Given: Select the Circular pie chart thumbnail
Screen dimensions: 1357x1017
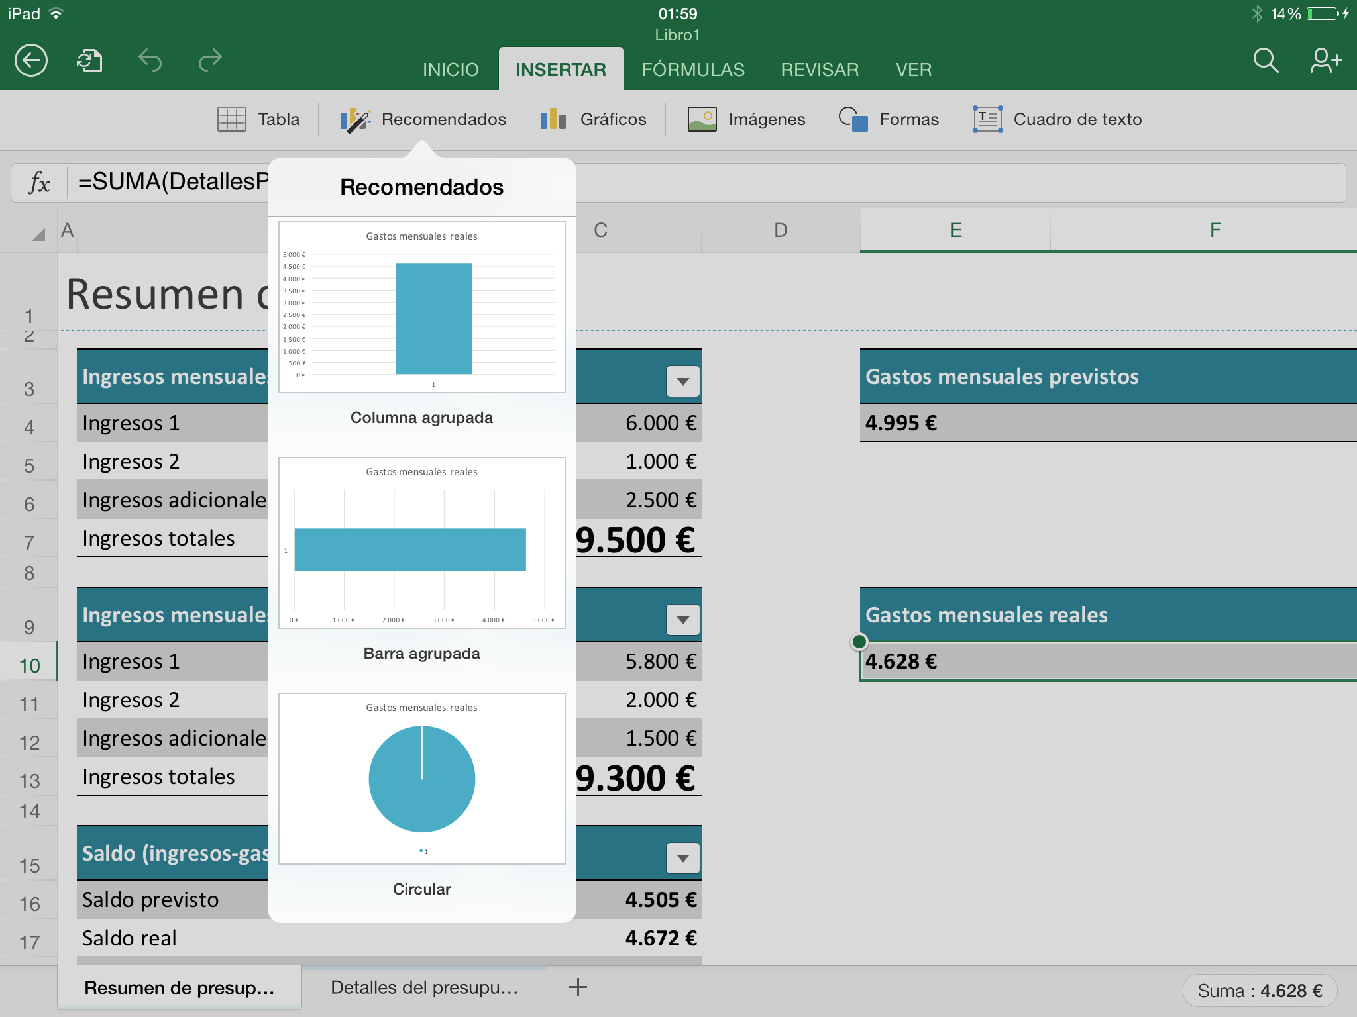Looking at the screenshot, I should (422, 779).
